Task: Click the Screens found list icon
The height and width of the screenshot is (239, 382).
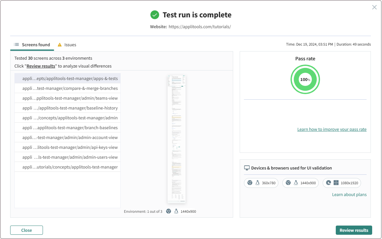Action: pos(16,45)
